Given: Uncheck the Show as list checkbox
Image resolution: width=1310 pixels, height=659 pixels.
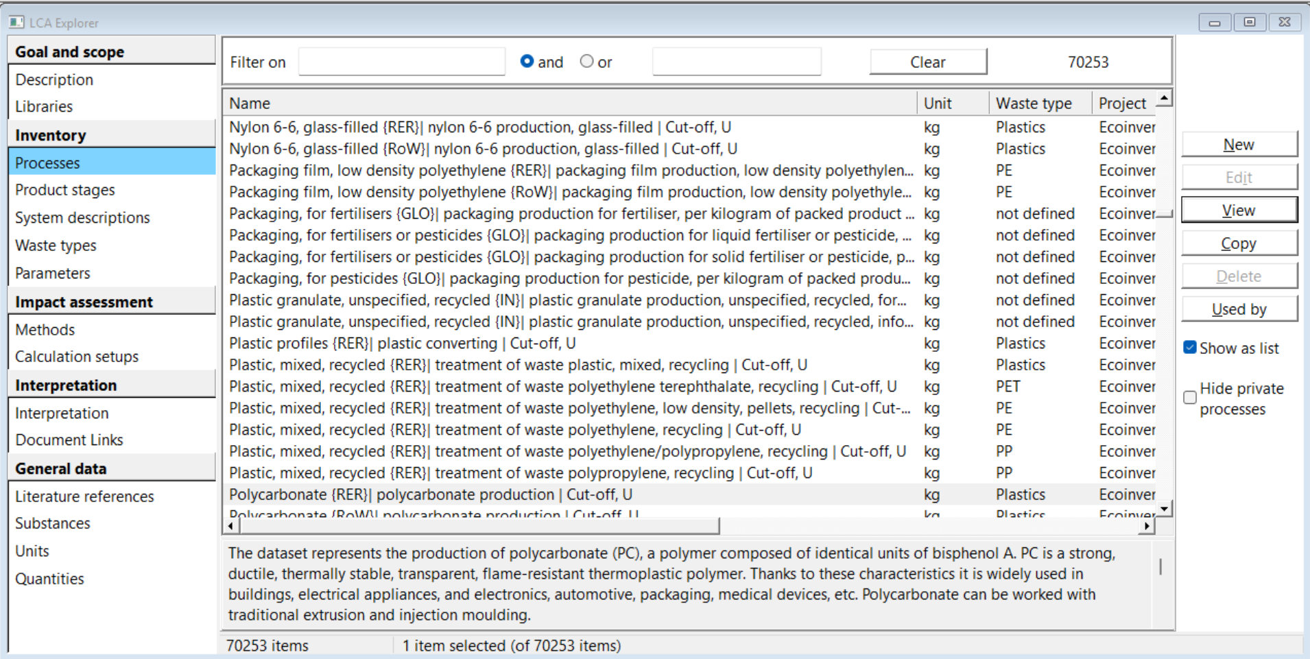Looking at the screenshot, I should (x=1190, y=348).
